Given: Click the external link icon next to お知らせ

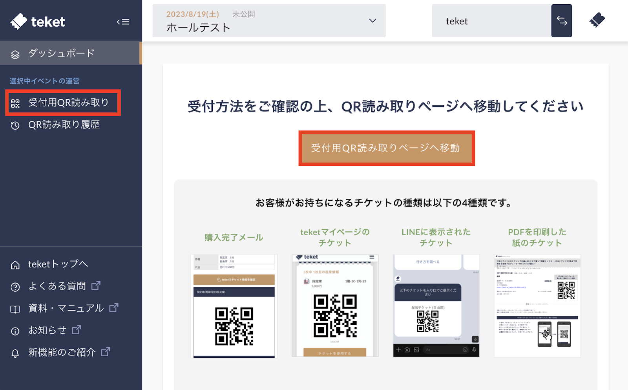Looking at the screenshot, I should click(77, 330).
